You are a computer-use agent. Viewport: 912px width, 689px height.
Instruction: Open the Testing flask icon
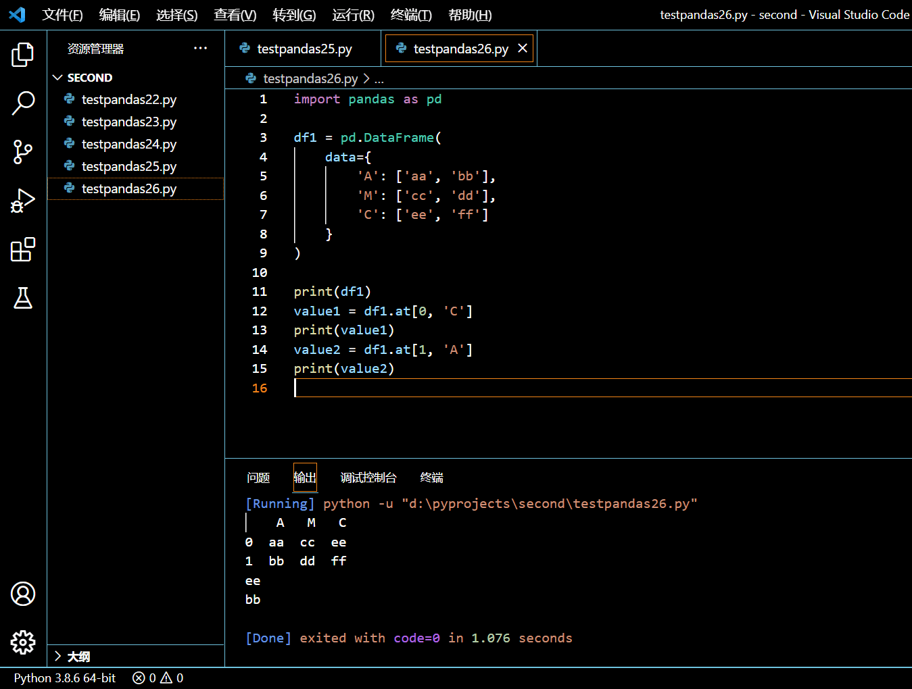pyautogui.click(x=23, y=298)
